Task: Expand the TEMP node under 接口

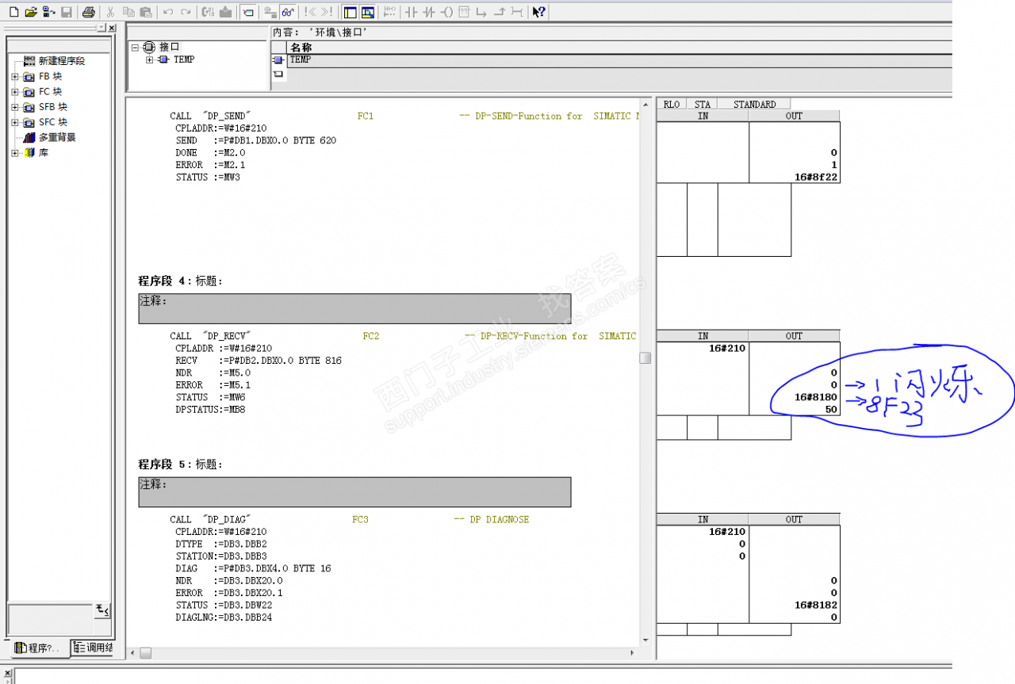Action: point(149,59)
